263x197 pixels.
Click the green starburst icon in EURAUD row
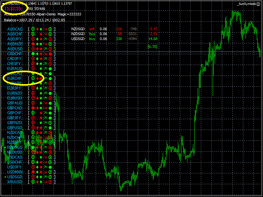[50, 69]
